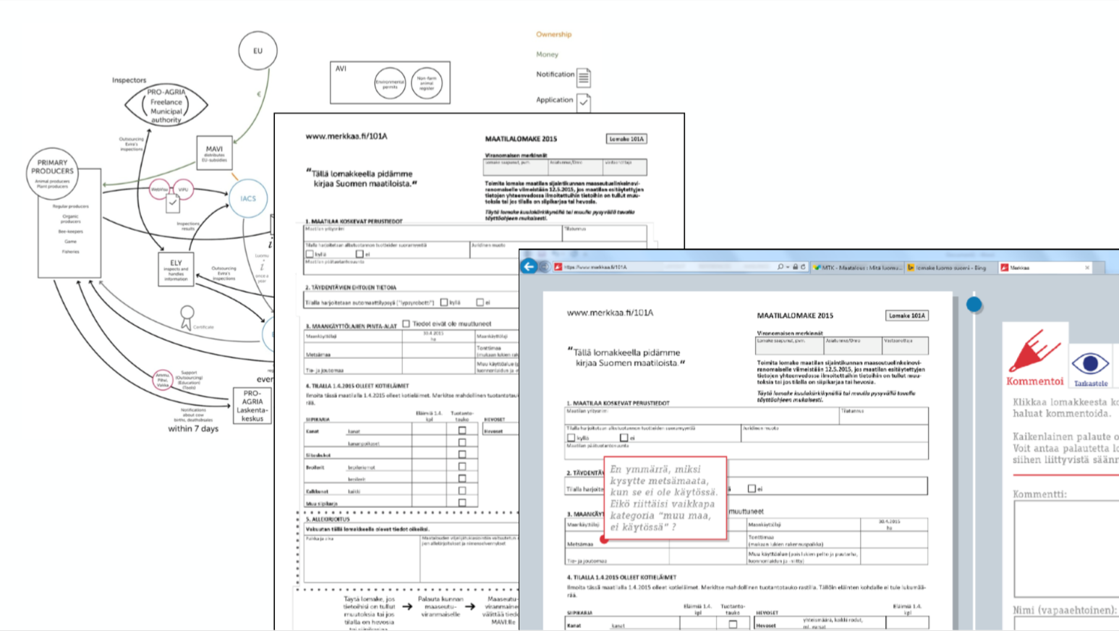
Task: Click into the Kommentti text area
Action: click(x=1066, y=547)
